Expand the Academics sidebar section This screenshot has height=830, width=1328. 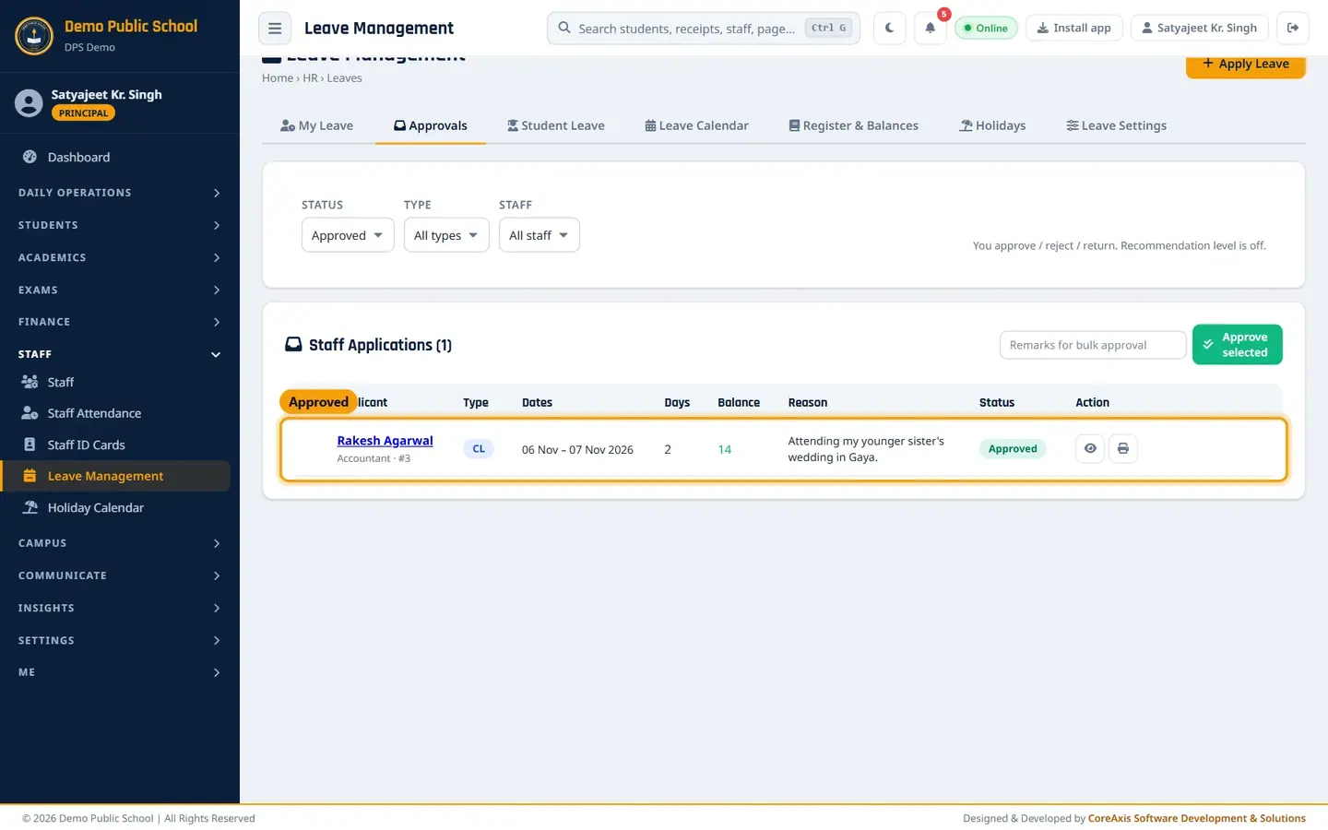coord(120,257)
